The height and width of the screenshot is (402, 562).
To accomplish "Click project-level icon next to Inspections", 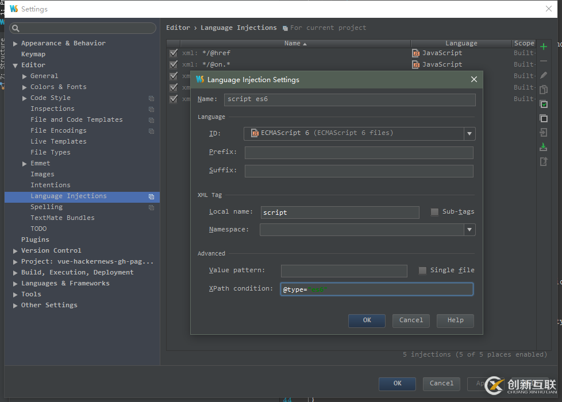I will tap(151, 109).
